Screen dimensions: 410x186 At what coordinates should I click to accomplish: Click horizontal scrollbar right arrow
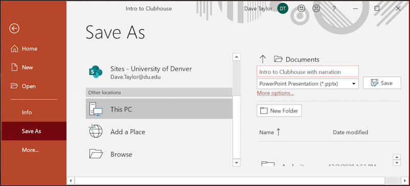click(x=404, y=180)
